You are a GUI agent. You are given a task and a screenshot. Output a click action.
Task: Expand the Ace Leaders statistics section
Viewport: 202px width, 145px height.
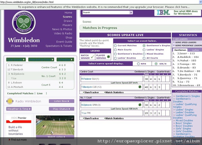coord(180,39)
